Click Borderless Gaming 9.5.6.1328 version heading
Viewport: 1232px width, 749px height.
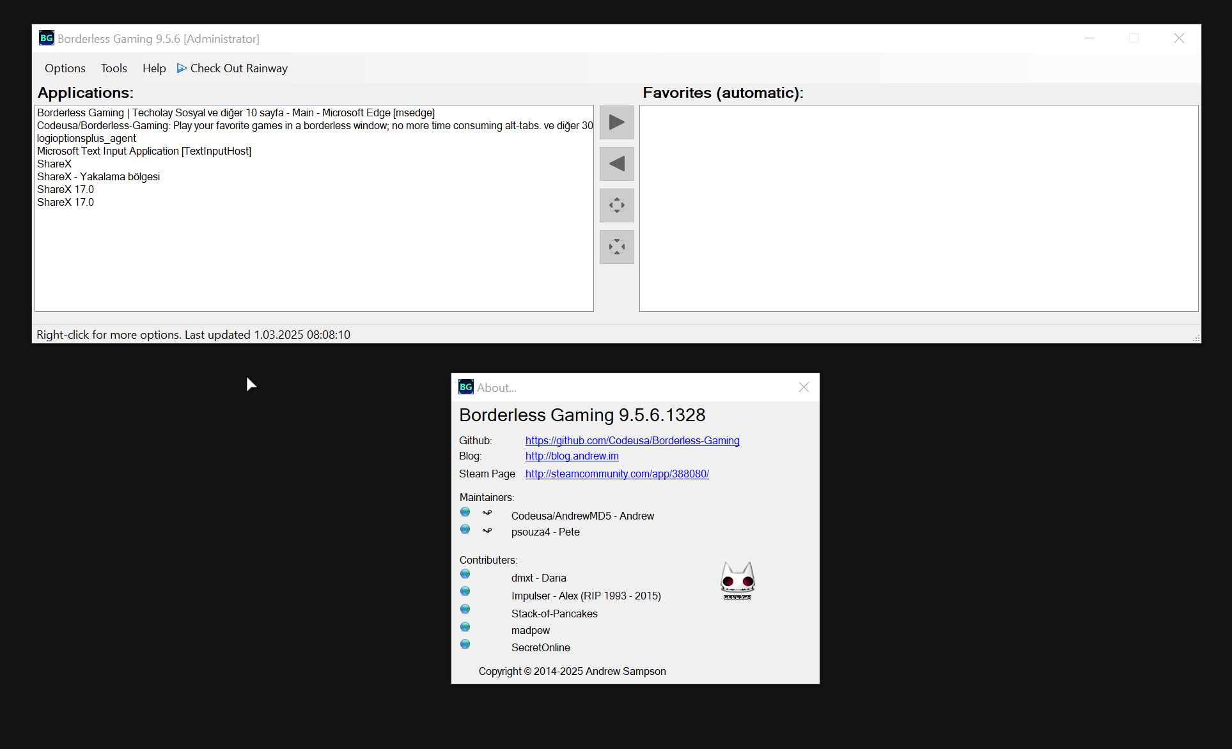click(x=582, y=415)
